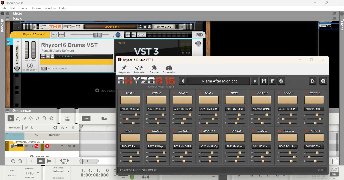Screen dimensions: 344x180
Task: Select the Eraser tool in Sequencer
Action: (x=24, y=118)
